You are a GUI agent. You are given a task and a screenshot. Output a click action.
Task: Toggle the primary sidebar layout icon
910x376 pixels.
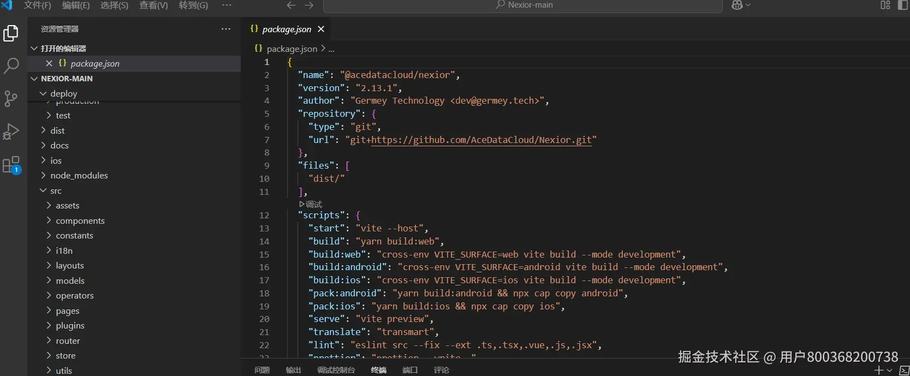click(x=902, y=5)
